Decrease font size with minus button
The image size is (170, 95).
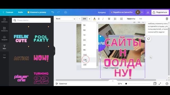coord(79,19)
